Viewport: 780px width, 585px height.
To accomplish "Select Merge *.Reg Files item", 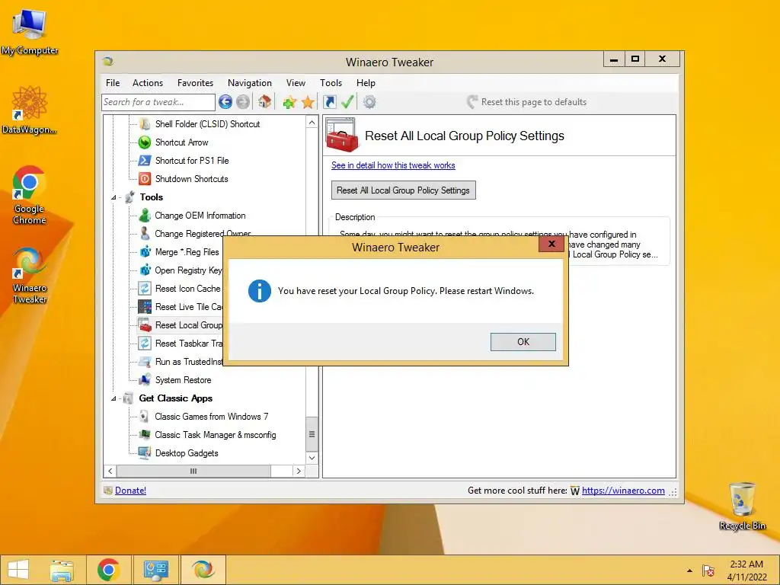I will pos(187,252).
